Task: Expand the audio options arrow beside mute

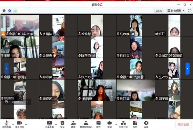Action: [x=13, y=124]
